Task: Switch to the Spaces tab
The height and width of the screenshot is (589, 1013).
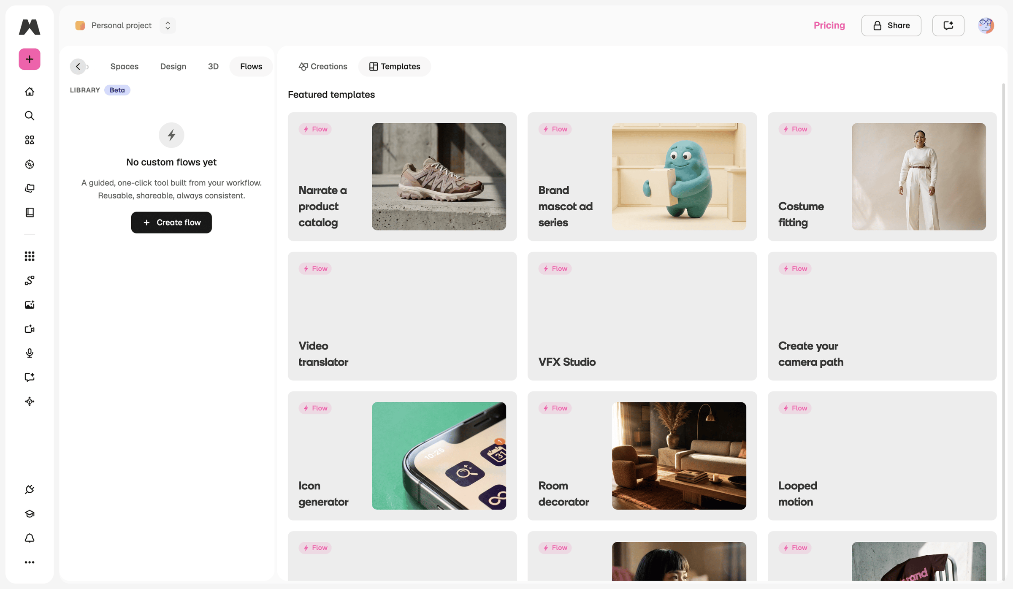Action: (125, 66)
